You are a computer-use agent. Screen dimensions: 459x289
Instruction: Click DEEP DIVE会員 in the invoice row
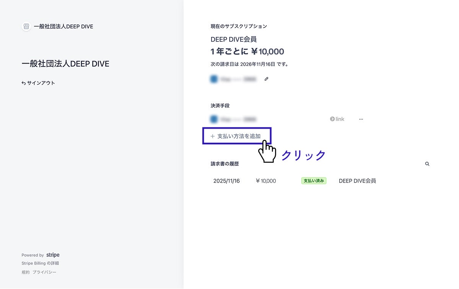pos(357,181)
